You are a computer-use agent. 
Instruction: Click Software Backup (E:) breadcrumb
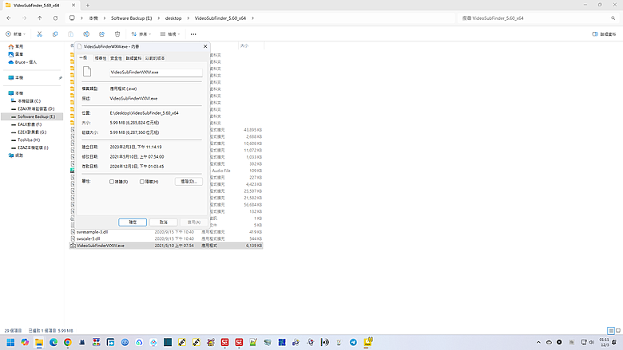click(x=132, y=18)
